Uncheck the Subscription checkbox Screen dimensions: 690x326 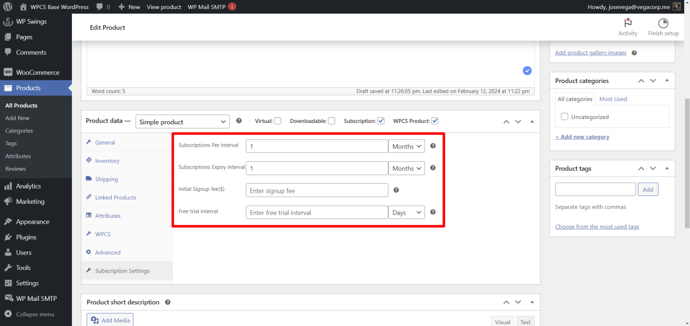380,120
